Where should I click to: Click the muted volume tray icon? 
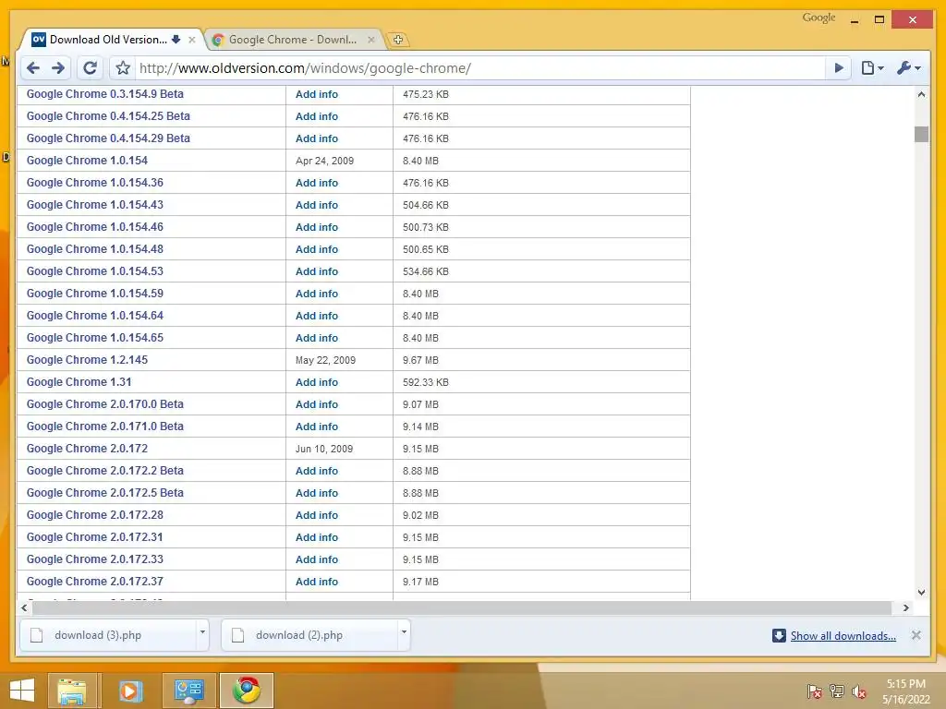pyautogui.click(x=858, y=691)
